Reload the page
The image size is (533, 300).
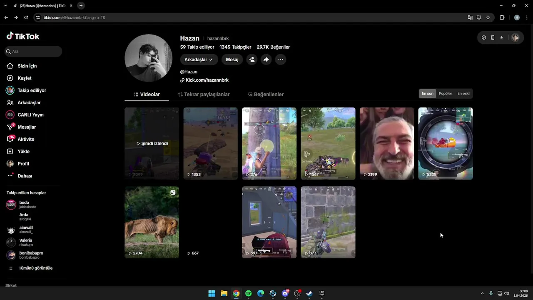(26, 17)
